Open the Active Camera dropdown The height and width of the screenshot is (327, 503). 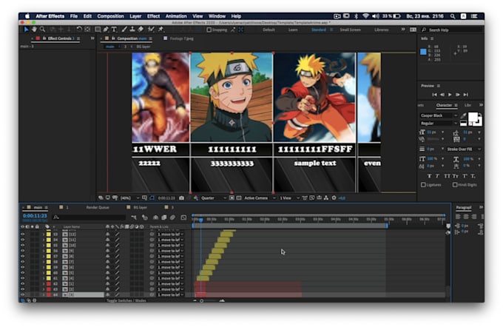(x=260, y=198)
